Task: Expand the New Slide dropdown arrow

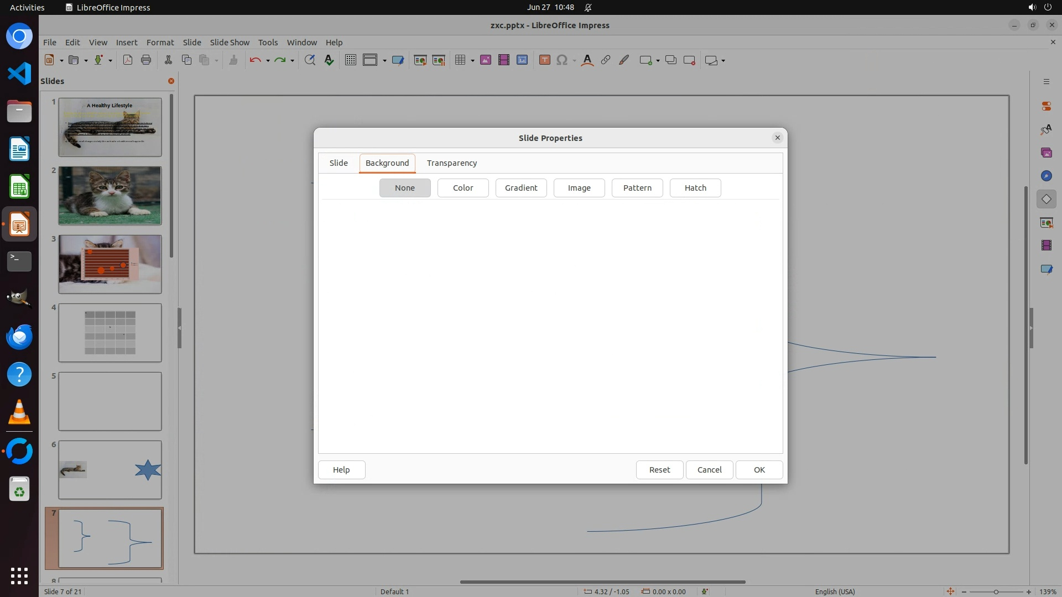Action: pyautogui.click(x=658, y=61)
